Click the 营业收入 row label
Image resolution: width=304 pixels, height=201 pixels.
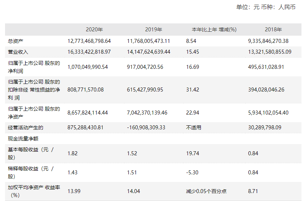(18, 52)
